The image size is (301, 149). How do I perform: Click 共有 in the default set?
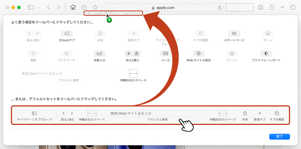[245, 116]
